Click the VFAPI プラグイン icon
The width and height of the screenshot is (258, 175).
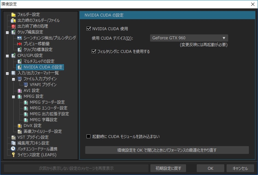26,85
